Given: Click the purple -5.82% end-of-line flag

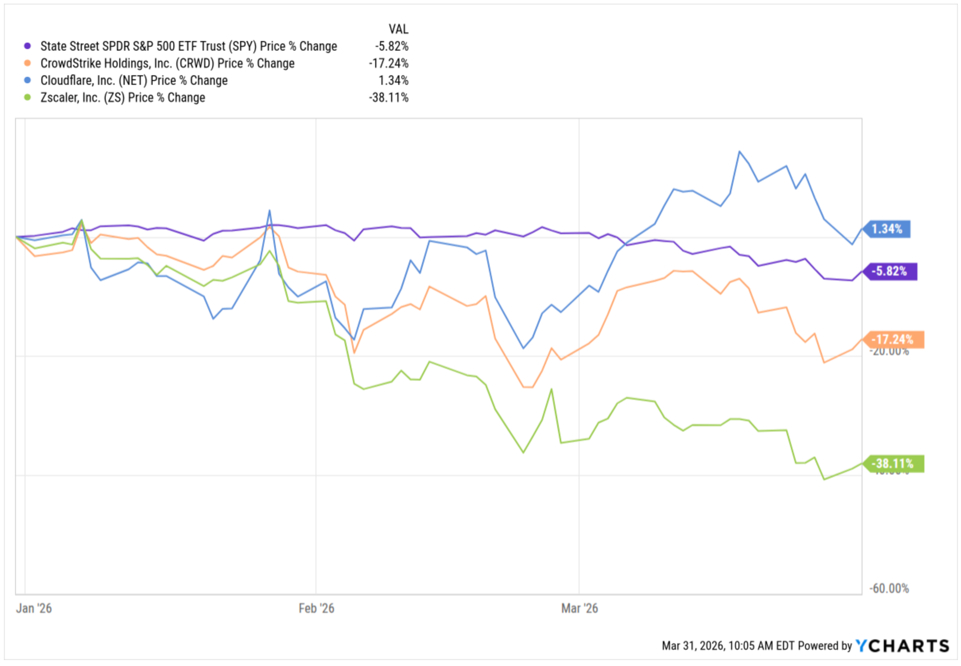Looking at the screenshot, I should 891,271.
